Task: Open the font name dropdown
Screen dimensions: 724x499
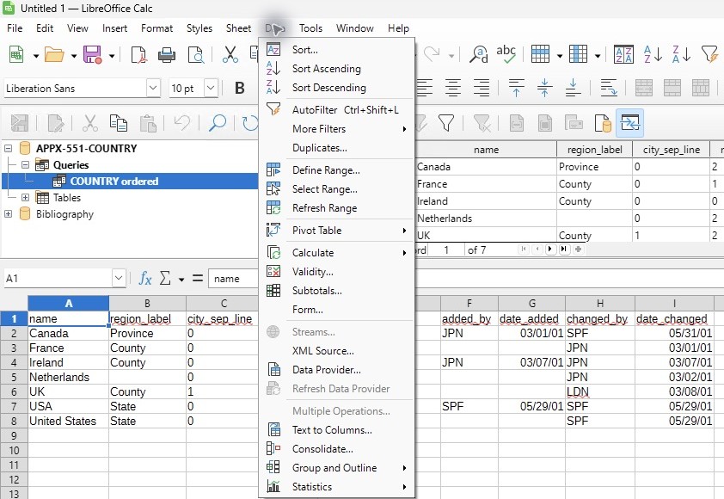Action: coord(153,88)
